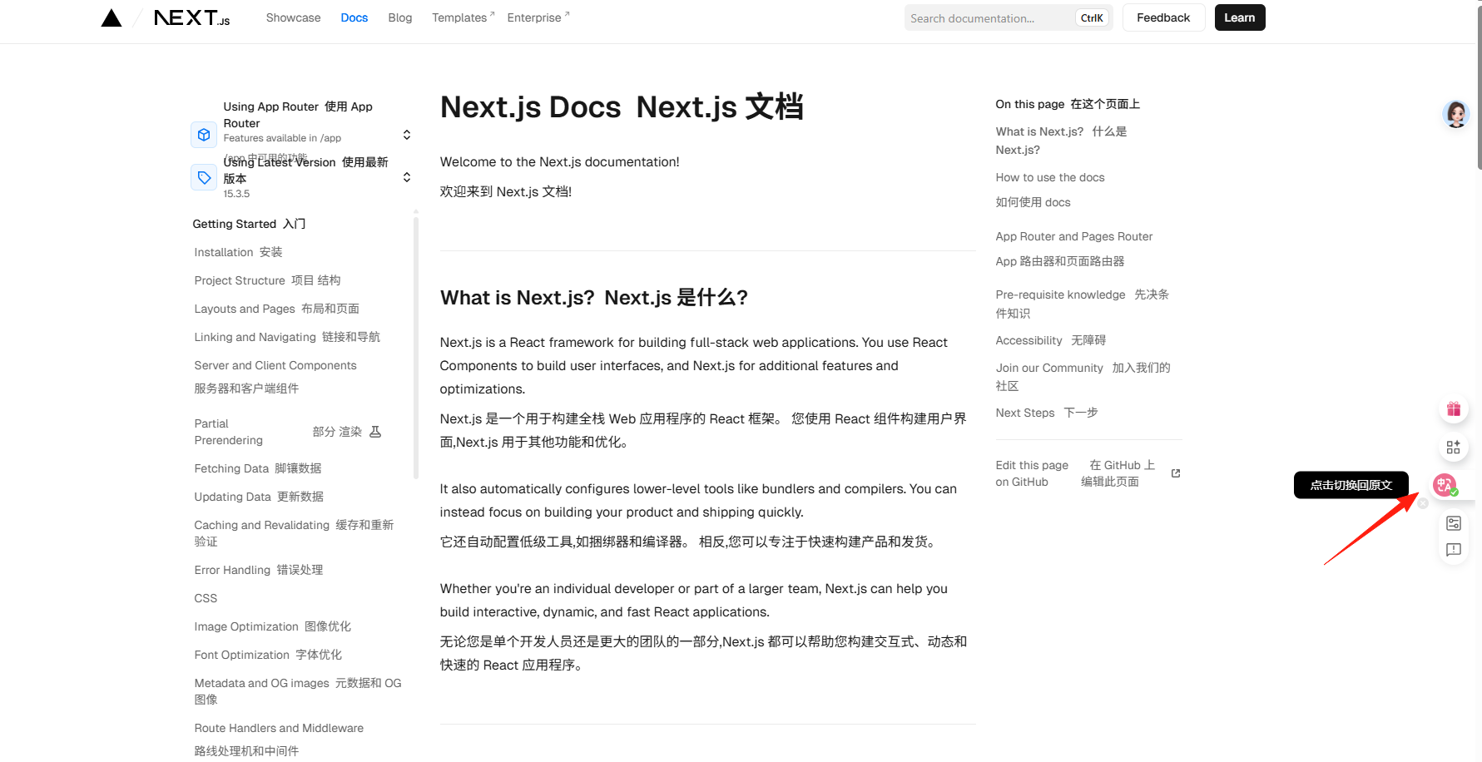1482x762 pixels.
Task: Click the Feedback button
Action: point(1163,17)
